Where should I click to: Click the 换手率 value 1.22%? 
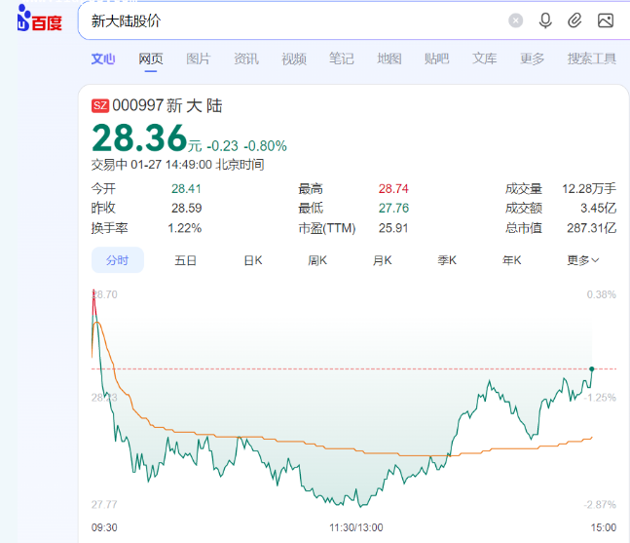pyautogui.click(x=184, y=228)
